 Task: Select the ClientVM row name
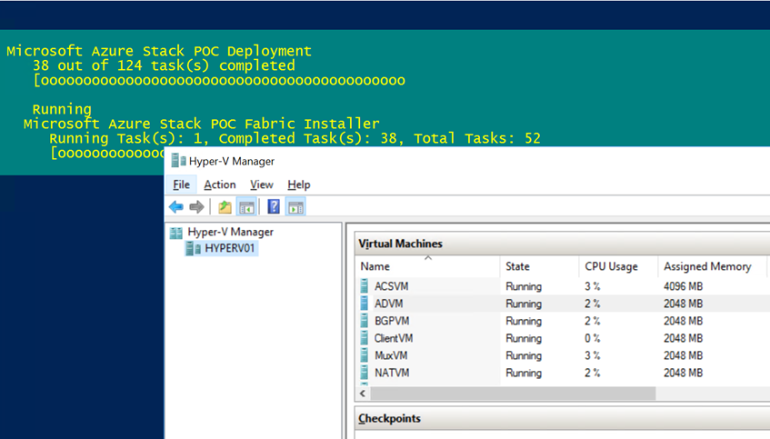click(394, 338)
